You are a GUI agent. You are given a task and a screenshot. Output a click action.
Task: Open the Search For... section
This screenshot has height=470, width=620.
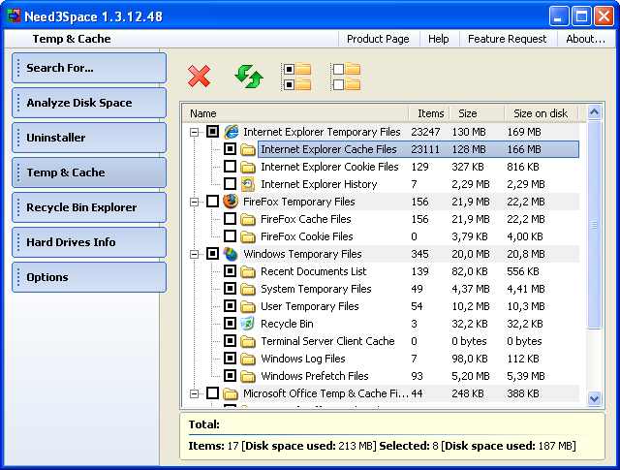pos(89,68)
